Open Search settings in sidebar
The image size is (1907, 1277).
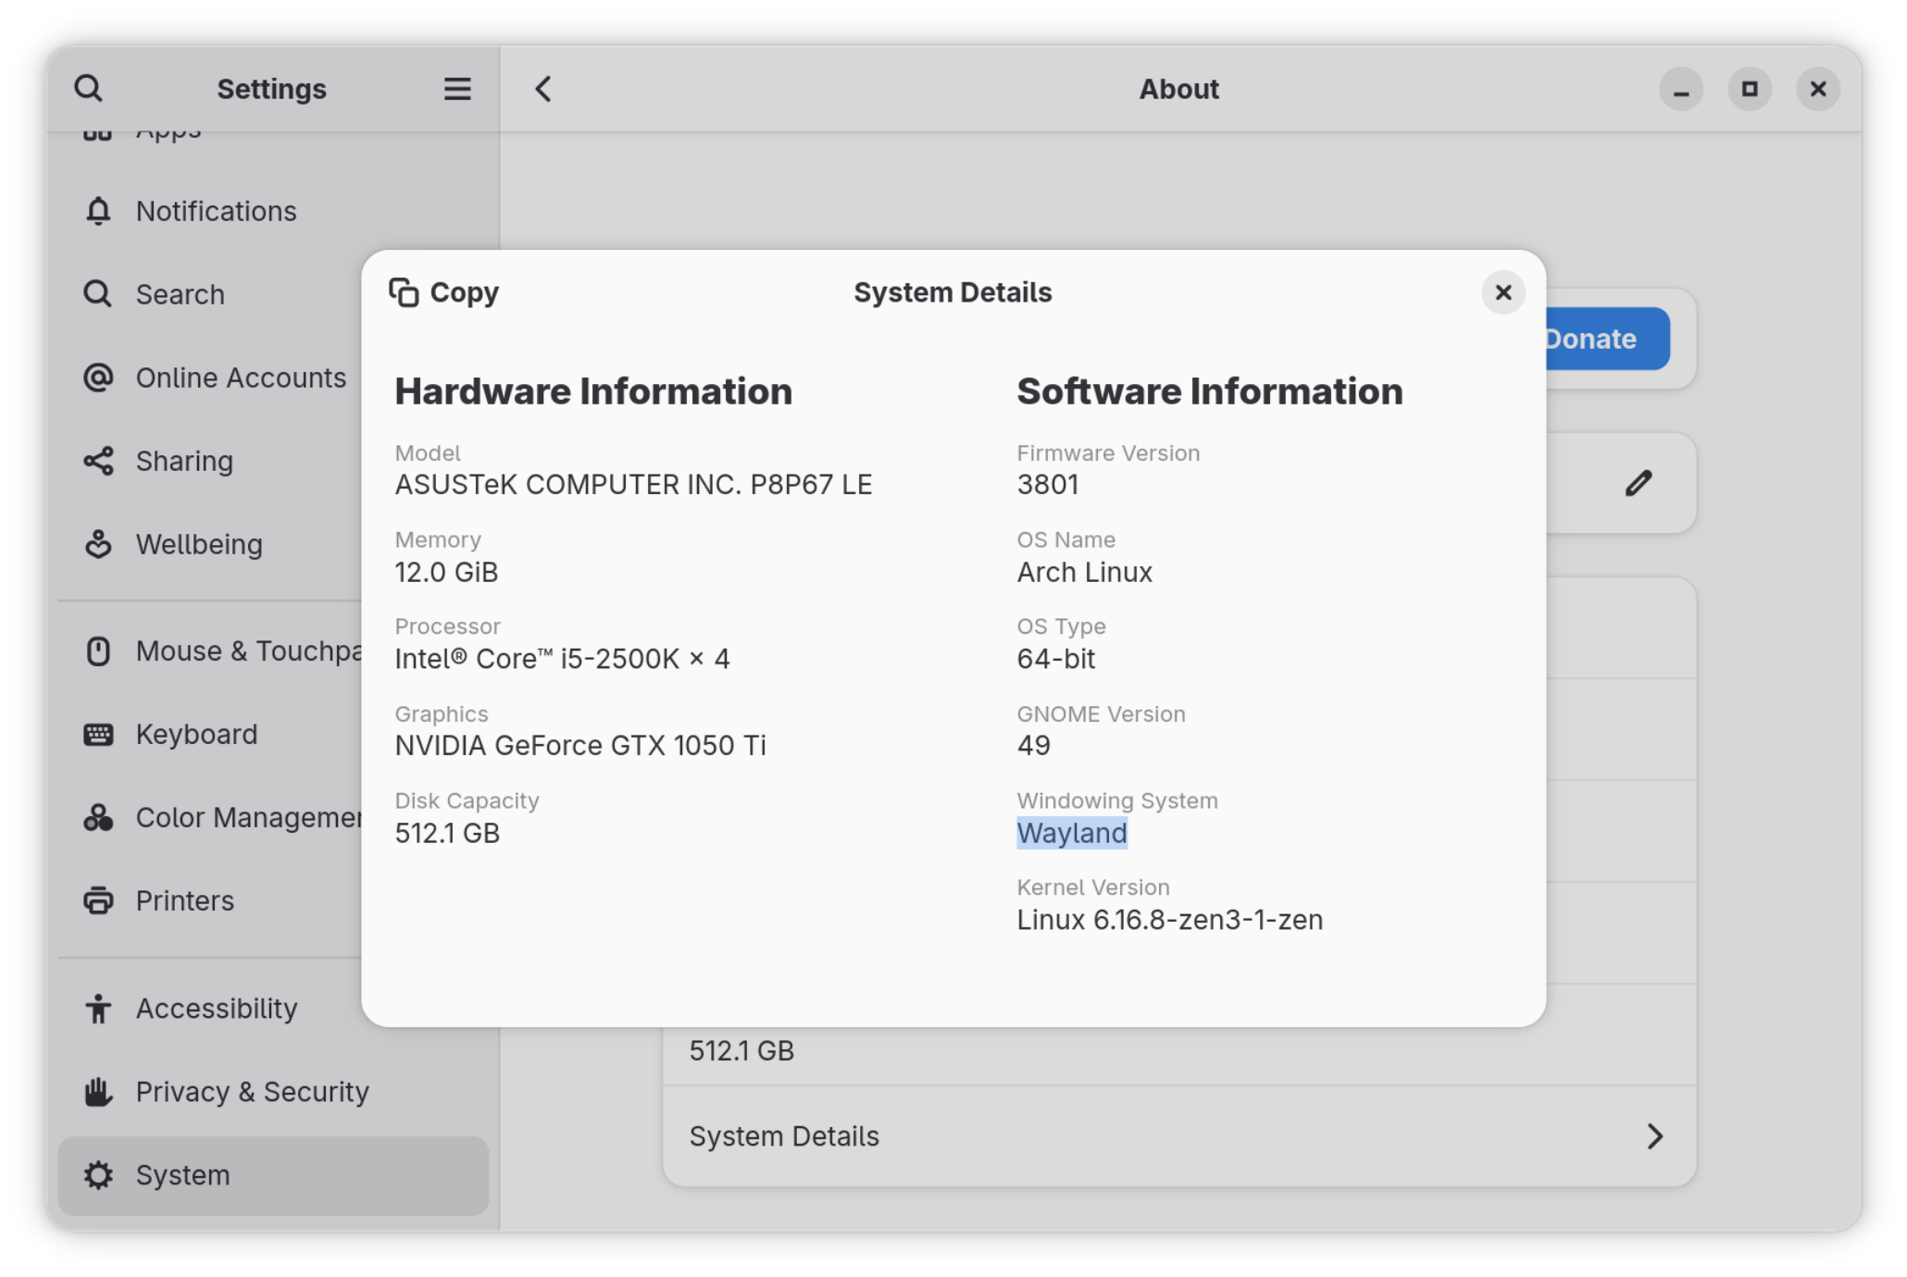[x=180, y=294]
